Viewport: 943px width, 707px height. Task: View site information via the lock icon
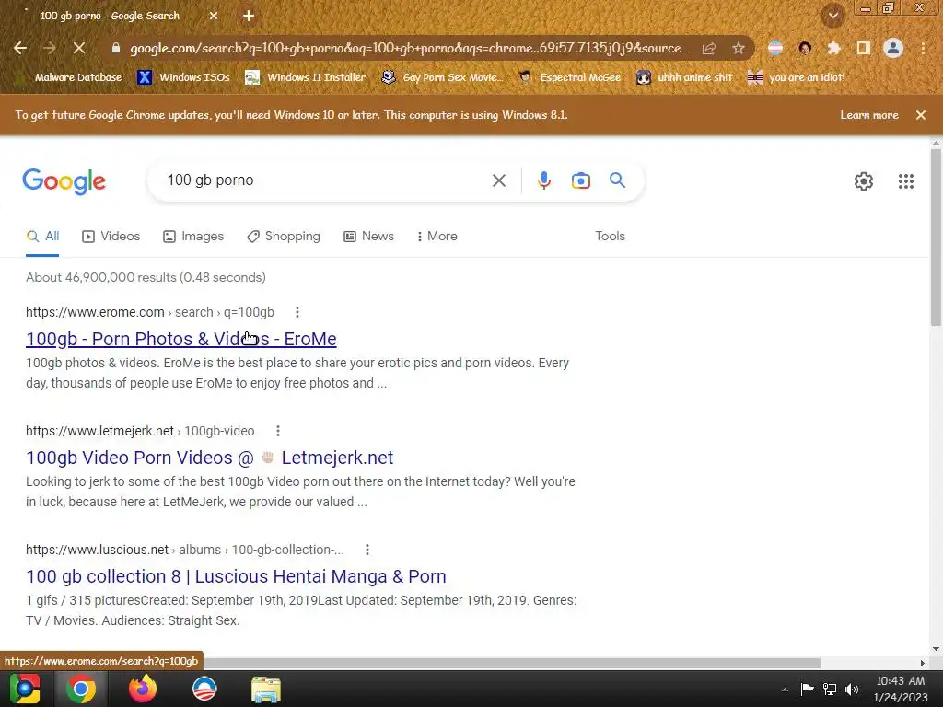[116, 48]
